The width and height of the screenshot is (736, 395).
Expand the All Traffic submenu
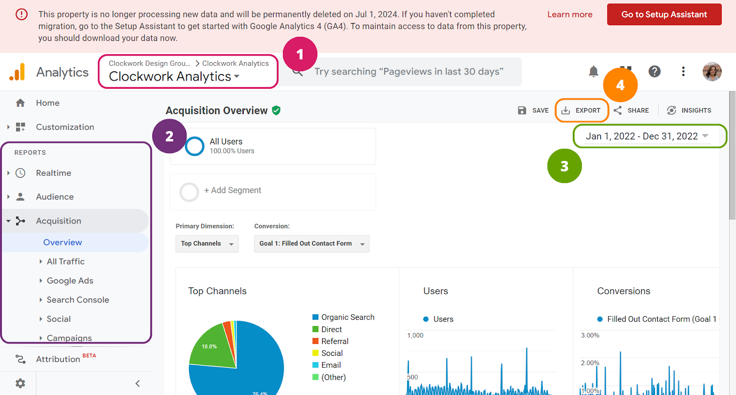point(40,261)
